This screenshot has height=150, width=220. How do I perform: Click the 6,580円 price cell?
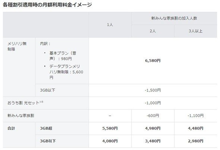pos(153,61)
